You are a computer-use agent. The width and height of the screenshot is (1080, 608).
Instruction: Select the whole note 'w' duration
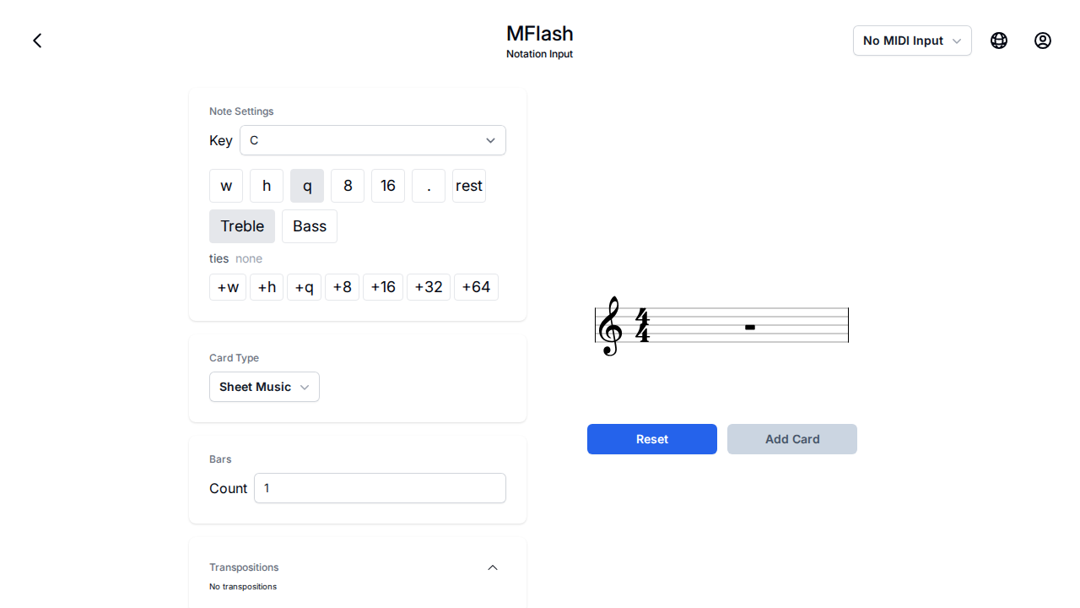tap(226, 186)
